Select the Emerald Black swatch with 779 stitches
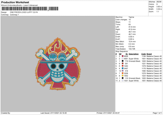This screenshot has height=115, width=163. pyautogui.click(x=123, y=61)
